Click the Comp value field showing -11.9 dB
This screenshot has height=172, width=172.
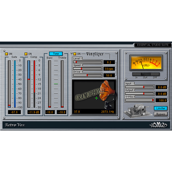click(x=34, y=112)
